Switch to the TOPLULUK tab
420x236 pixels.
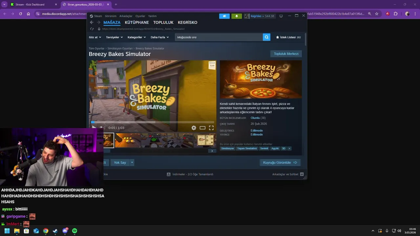pos(163,23)
